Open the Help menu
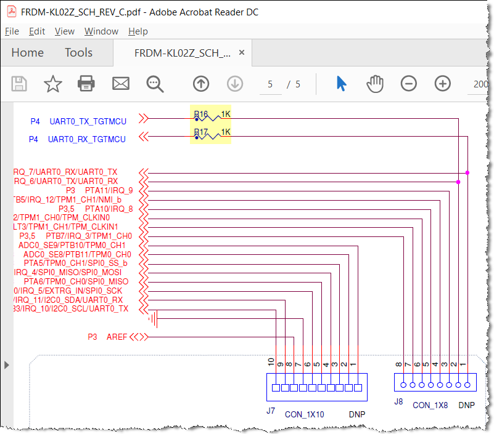This screenshot has width=494, height=434. 138,31
